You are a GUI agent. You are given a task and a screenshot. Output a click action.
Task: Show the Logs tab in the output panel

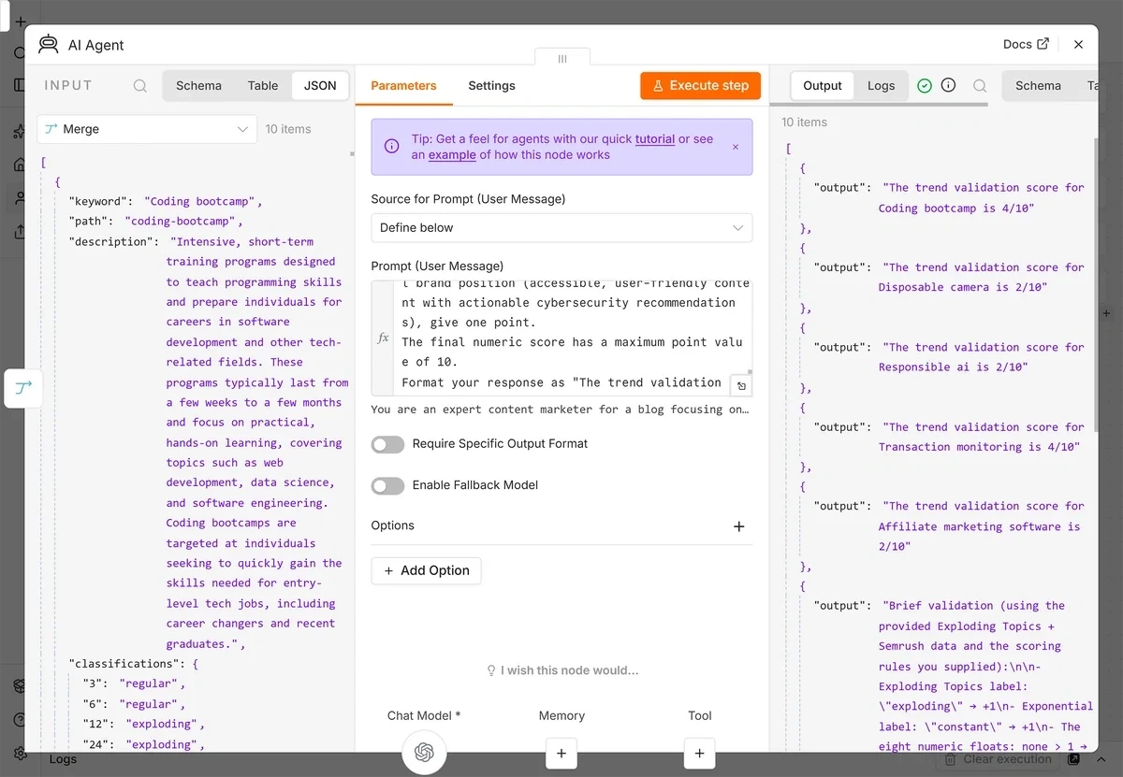[881, 86]
